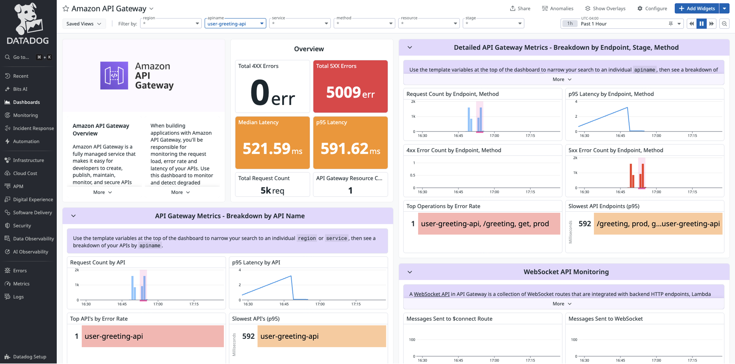The image size is (735, 364).
Task: Click the Security shield icon
Action: pyautogui.click(x=7, y=226)
